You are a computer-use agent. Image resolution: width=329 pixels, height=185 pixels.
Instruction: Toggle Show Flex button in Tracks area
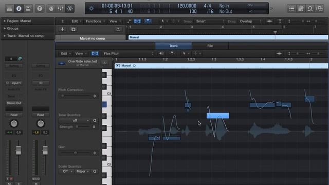click(x=137, y=21)
